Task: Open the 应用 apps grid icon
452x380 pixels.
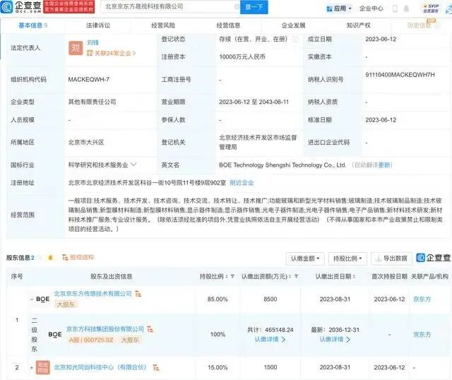Action: pos(329,8)
